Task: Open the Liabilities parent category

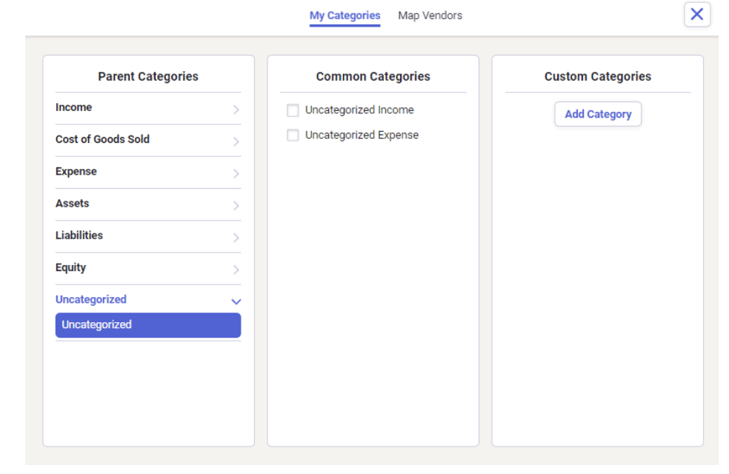Action: coord(148,236)
